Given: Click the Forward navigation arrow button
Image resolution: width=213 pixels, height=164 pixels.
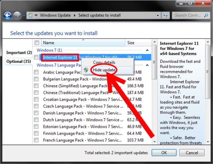Looking at the screenshot, I should pos(17,15).
